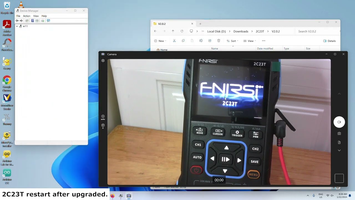Click the Share icon in File Explorer
Viewport: 355px width, 200px height.
pyautogui.click(x=210, y=41)
